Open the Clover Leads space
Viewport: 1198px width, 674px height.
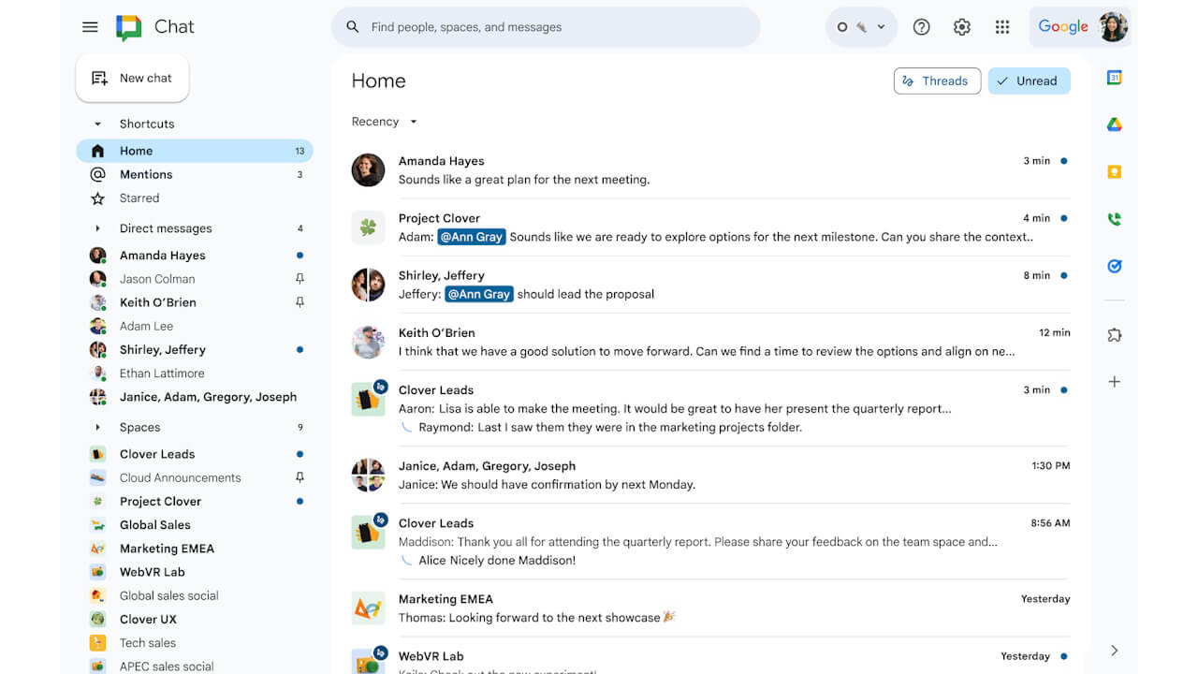pyautogui.click(x=156, y=454)
